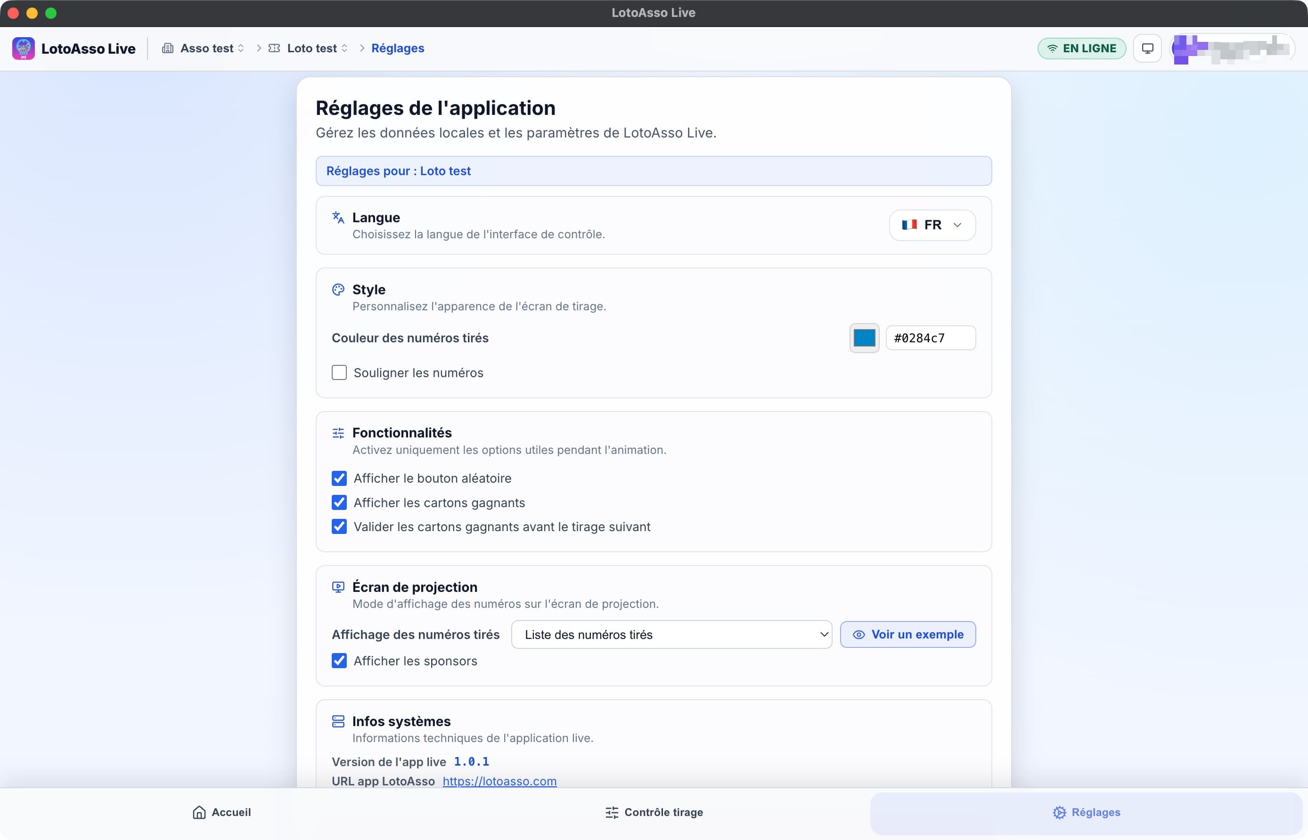Switch to Contrôle tirage tab
1308x840 pixels.
654,813
